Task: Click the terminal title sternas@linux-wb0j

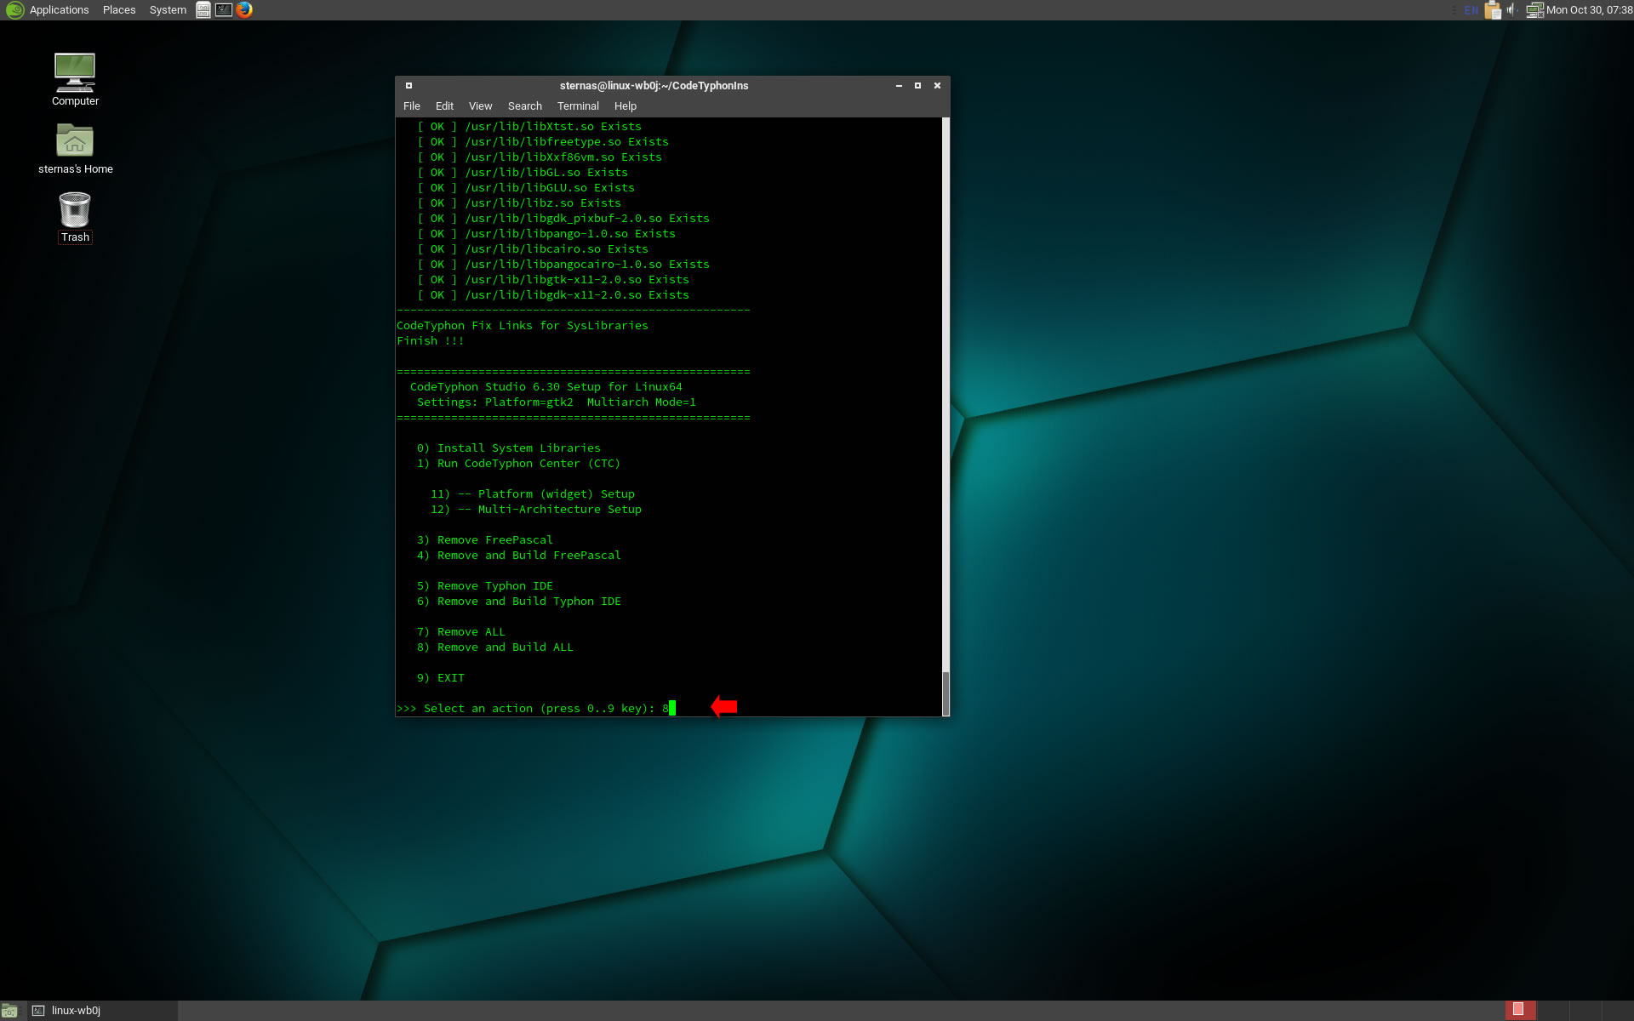Action: pyautogui.click(x=654, y=86)
